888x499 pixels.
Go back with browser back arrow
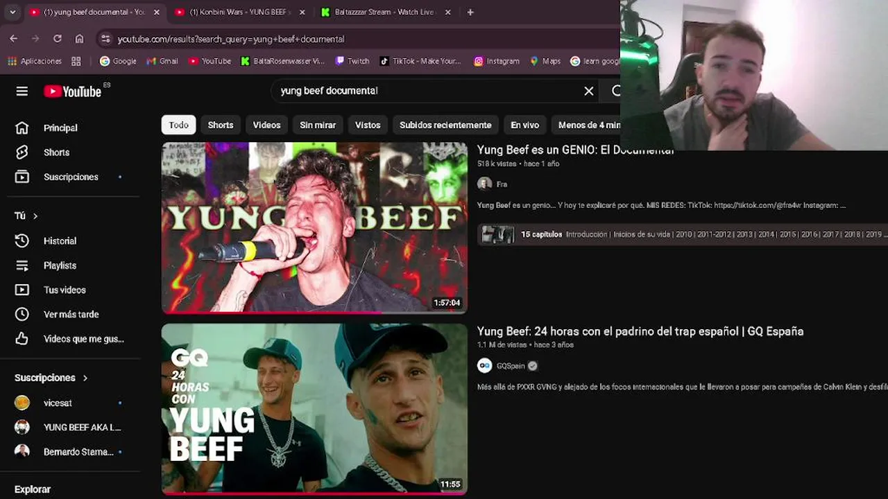14,39
